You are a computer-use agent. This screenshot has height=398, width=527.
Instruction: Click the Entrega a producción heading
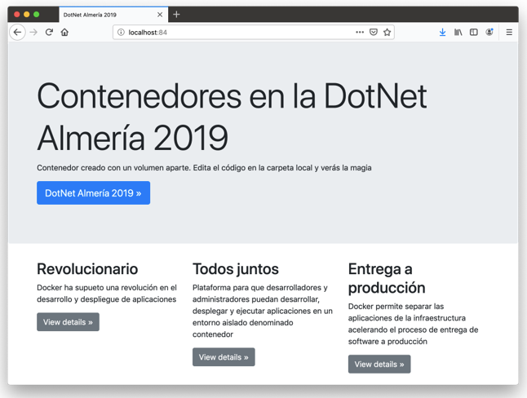point(387,278)
